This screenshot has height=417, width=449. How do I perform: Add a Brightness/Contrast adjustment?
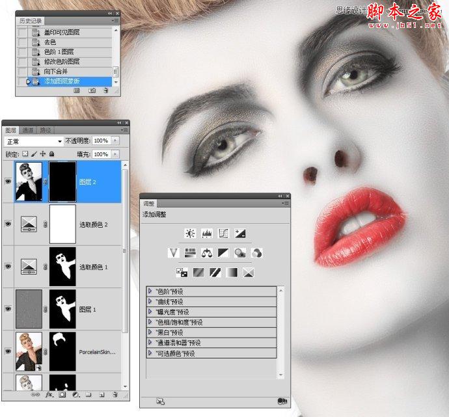pos(190,234)
